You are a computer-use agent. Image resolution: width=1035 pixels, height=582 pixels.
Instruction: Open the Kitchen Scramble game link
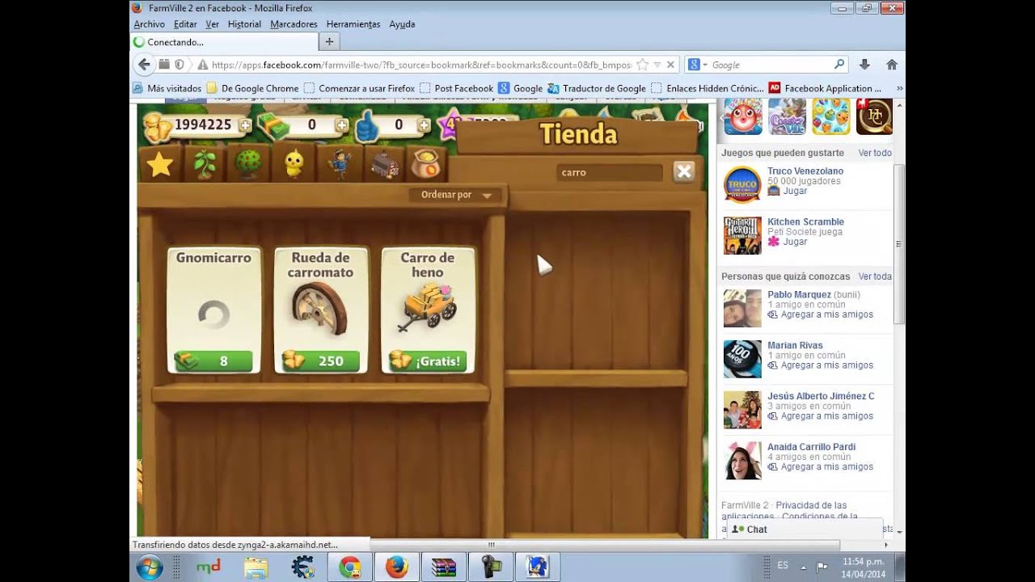805,222
